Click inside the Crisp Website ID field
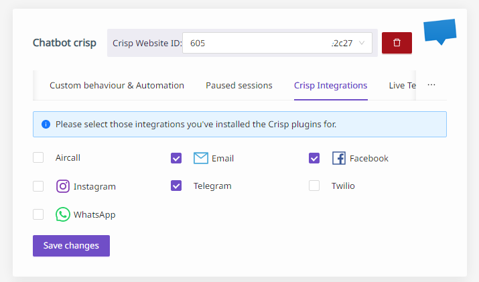Screen dimensions: 479x282 (277, 43)
